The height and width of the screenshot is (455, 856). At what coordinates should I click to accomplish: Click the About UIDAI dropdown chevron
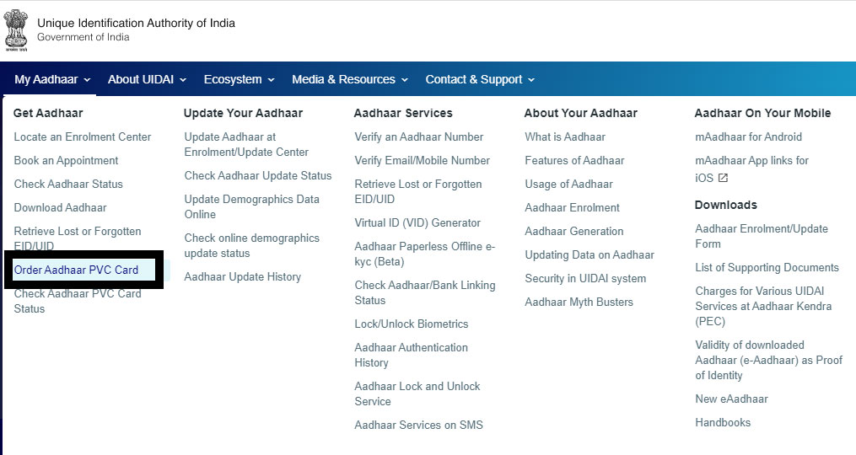pos(183,80)
